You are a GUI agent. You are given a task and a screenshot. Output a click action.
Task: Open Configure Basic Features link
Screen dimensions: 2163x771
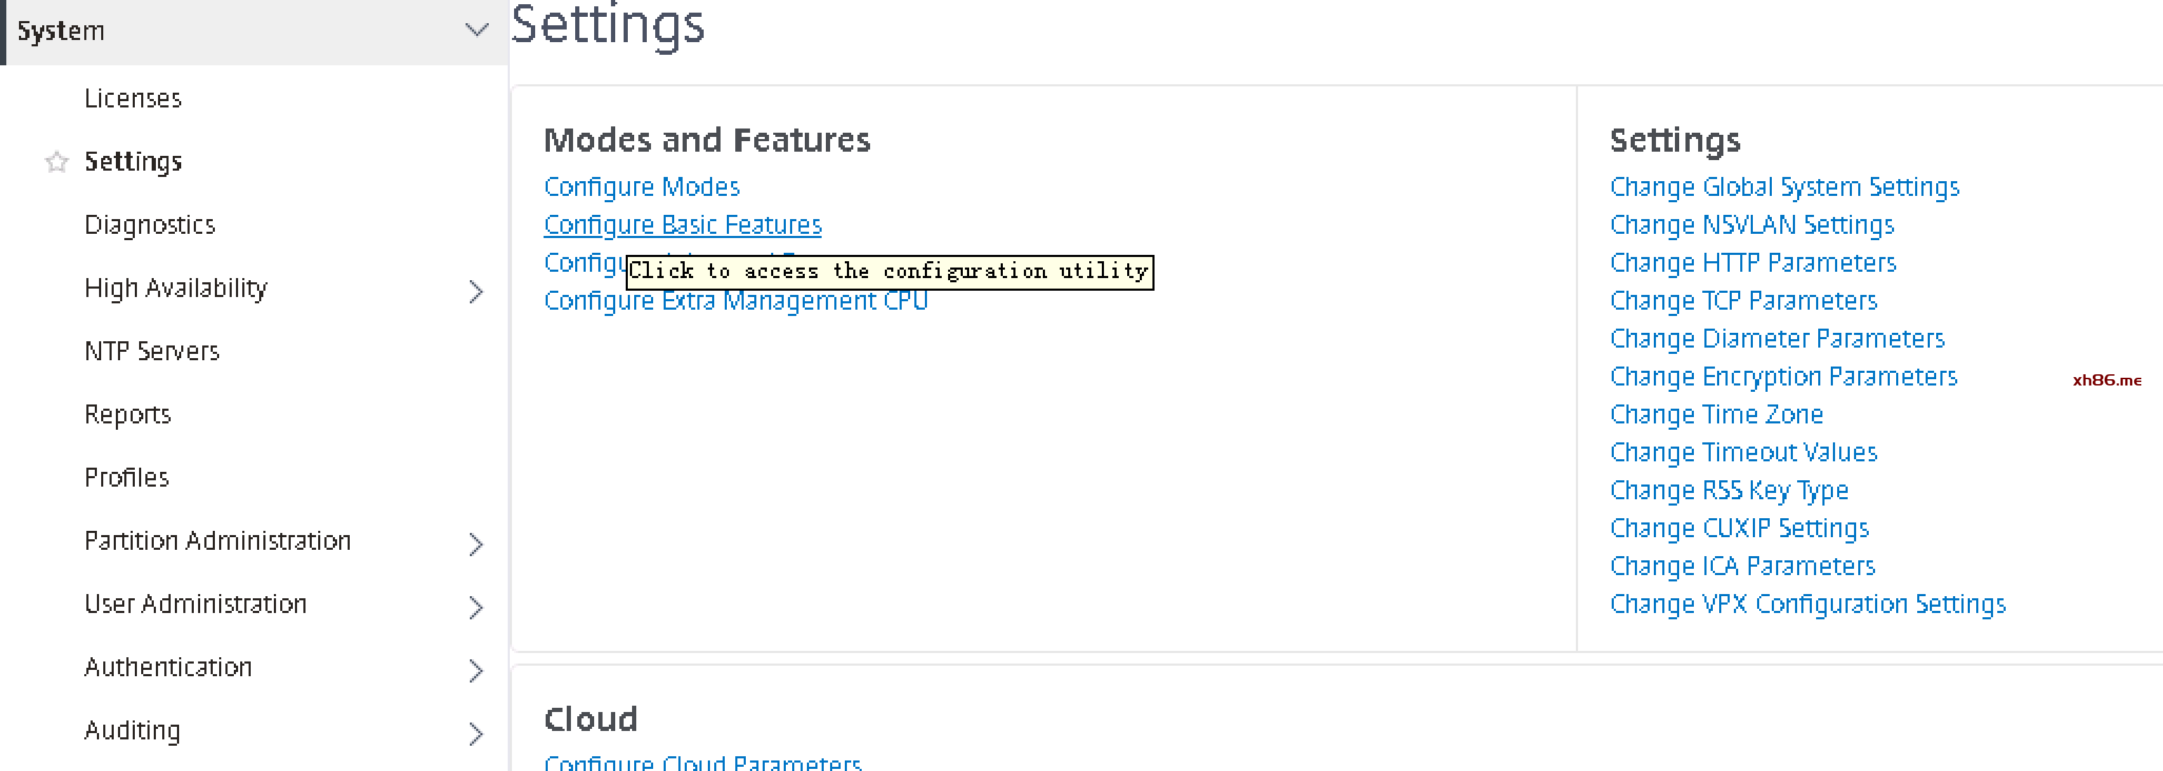click(x=683, y=224)
